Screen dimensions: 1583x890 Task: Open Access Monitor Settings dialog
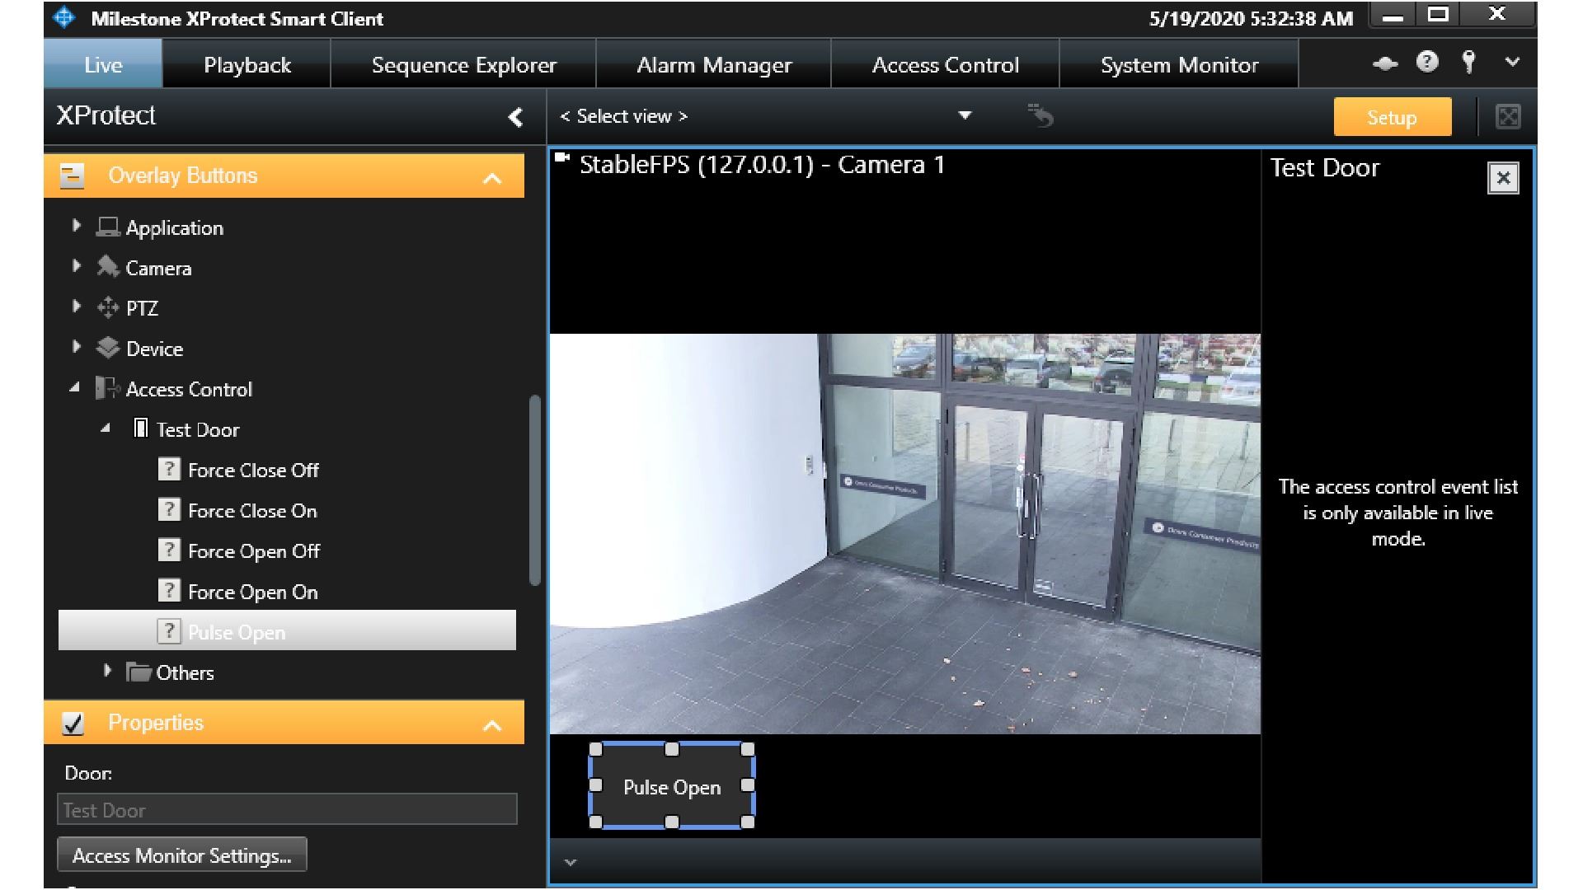point(182,855)
